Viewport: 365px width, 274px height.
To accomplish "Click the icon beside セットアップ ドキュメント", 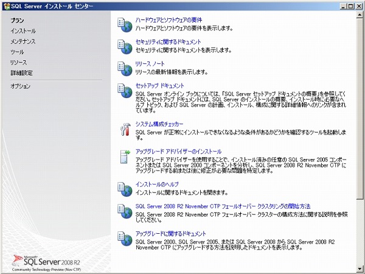I will 125,91.
